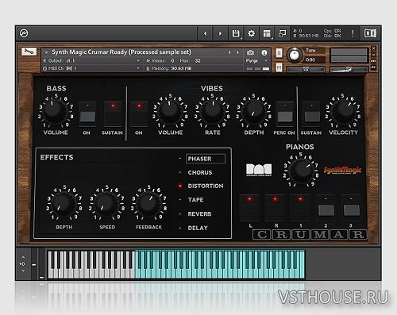Viewport: 397px width, 315px height.
Task: Click the stereo pan slider
Action: (306, 70)
